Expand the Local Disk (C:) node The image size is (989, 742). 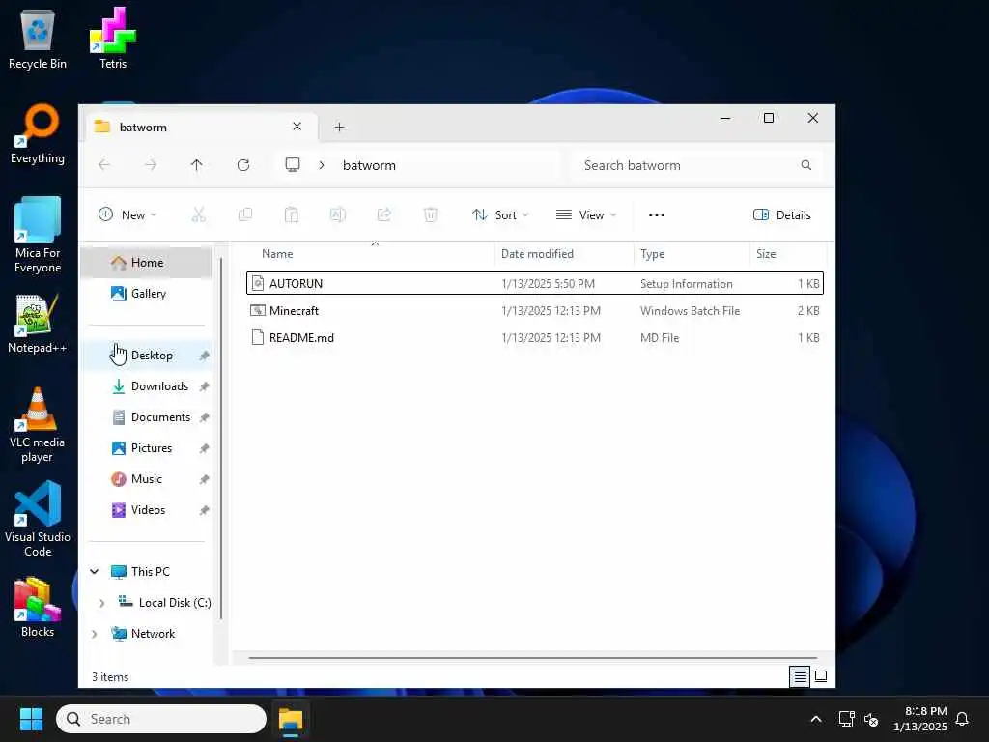[x=102, y=603]
